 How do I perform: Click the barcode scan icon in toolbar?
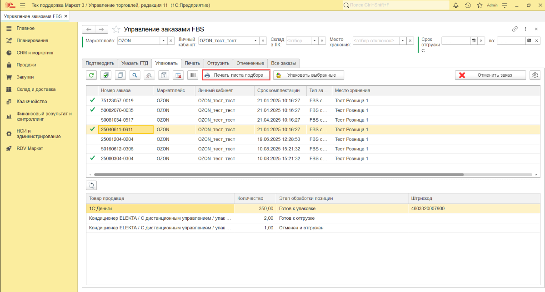coord(193,75)
